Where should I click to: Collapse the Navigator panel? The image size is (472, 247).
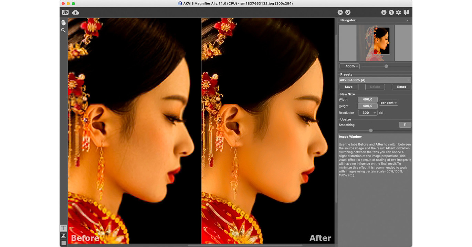408,20
